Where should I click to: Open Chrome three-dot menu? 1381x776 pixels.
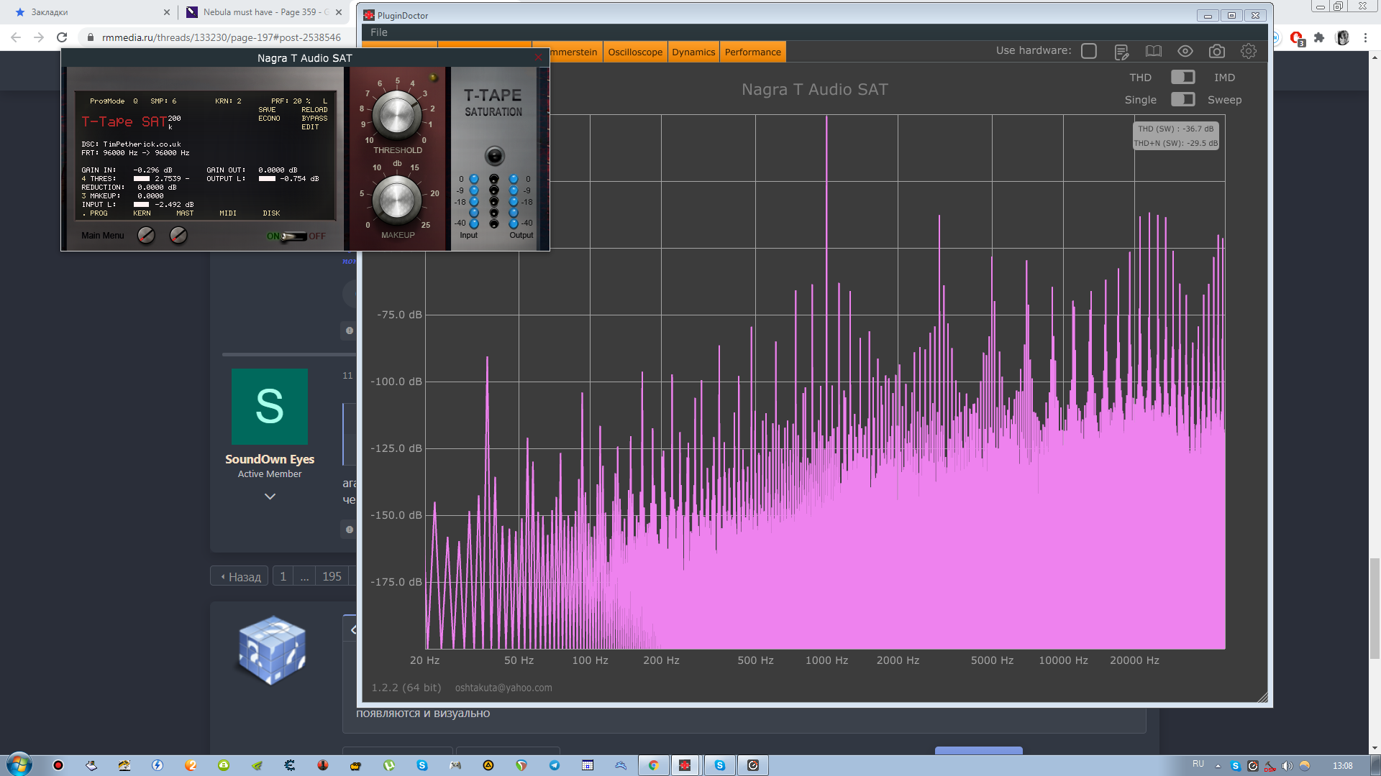(1365, 37)
